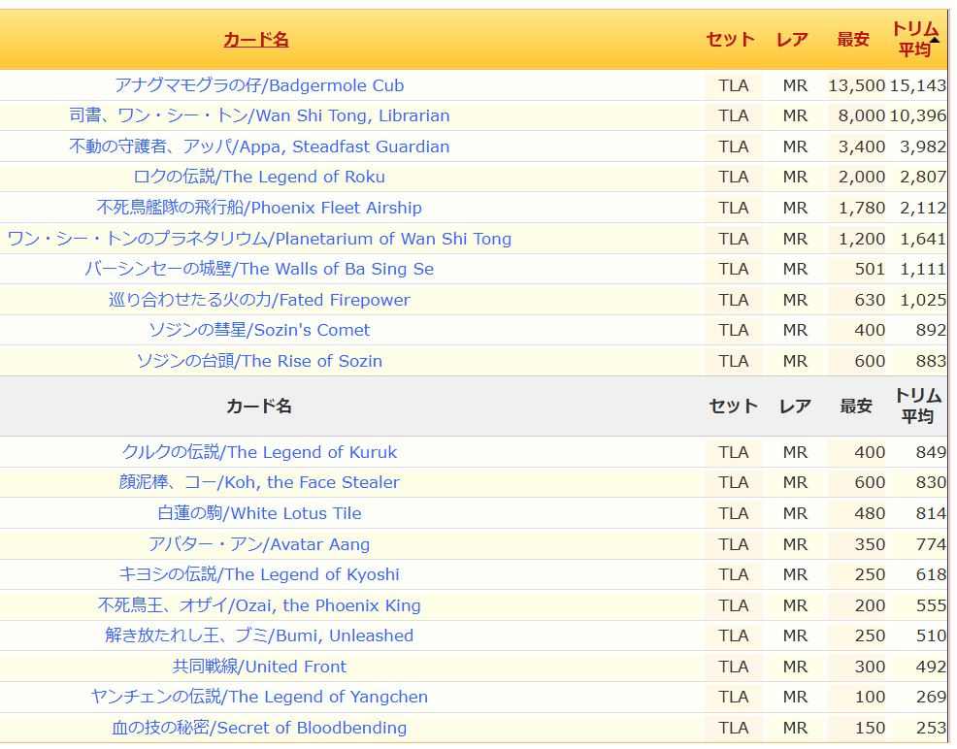957x749 pixels.
Task: Open the Badgermole Cub card link
Action: pyautogui.click(x=259, y=85)
